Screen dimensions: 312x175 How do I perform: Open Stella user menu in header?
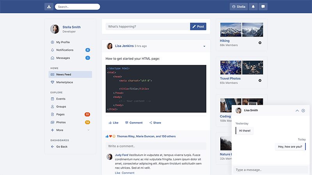tap(239, 7)
